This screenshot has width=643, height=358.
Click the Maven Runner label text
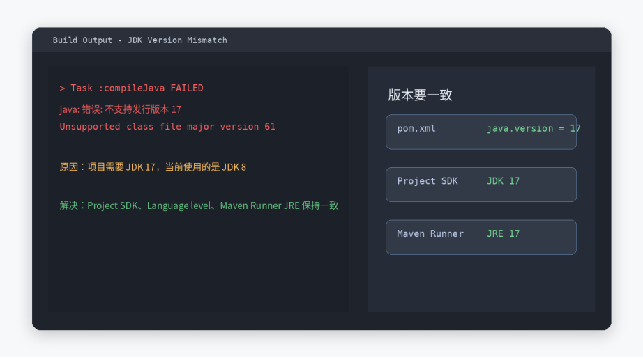pyautogui.click(x=430, y=233)
